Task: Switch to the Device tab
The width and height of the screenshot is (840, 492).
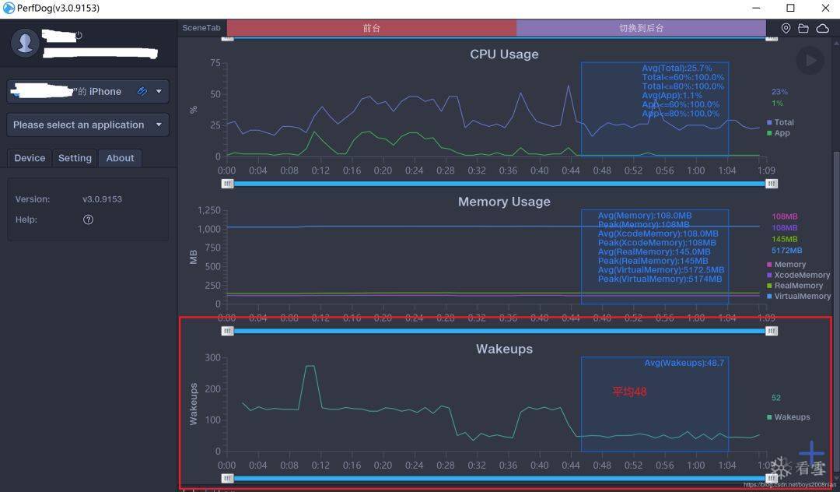Action: [30, 158]
